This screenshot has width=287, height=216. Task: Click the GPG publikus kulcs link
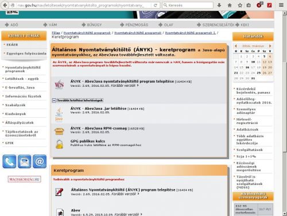88,141
